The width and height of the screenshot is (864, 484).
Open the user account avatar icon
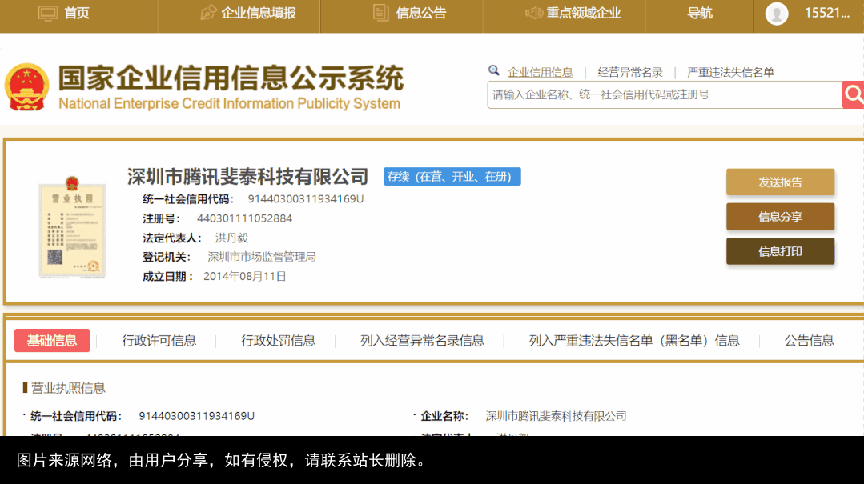pyautogui.click(x=776, y=14)
